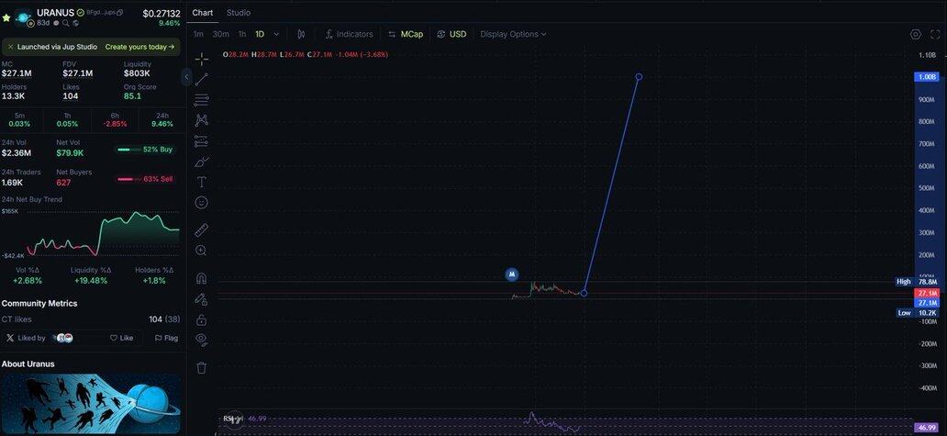
Task: Open the emoji sticker tool
Action: pos(202,202)
